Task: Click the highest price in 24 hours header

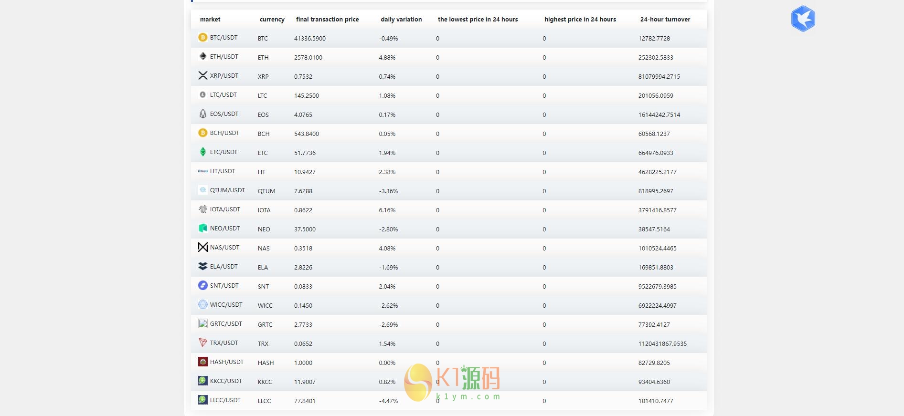Action: click(x=580, y=20)
